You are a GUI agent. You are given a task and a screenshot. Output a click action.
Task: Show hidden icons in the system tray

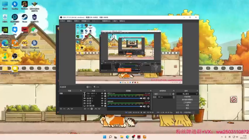pyautogui.click(x=222, y=137)
